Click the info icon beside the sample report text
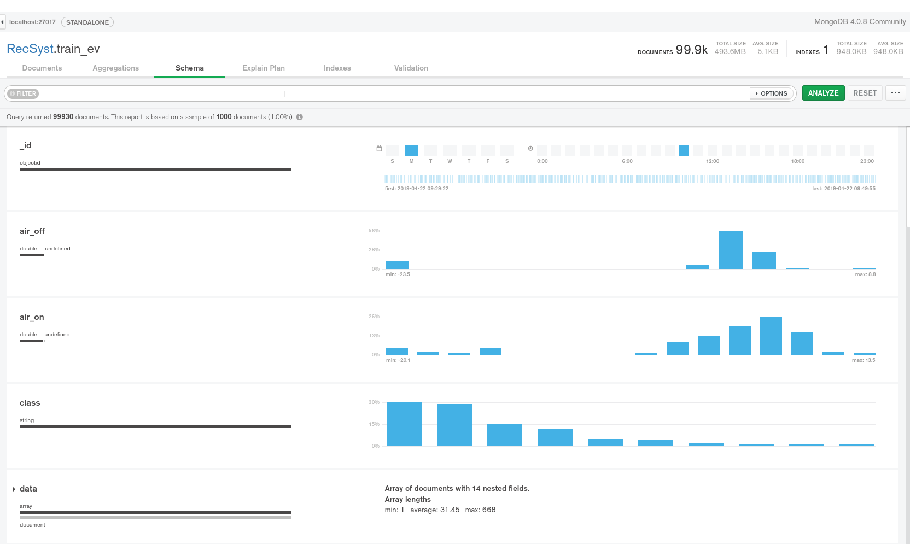This screenshot has height=544, width=910. point(300,117)
